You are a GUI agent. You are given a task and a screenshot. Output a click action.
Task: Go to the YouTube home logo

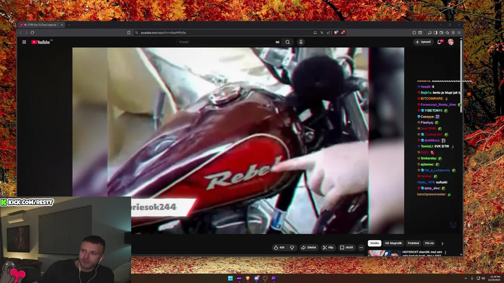coord(41,42)
